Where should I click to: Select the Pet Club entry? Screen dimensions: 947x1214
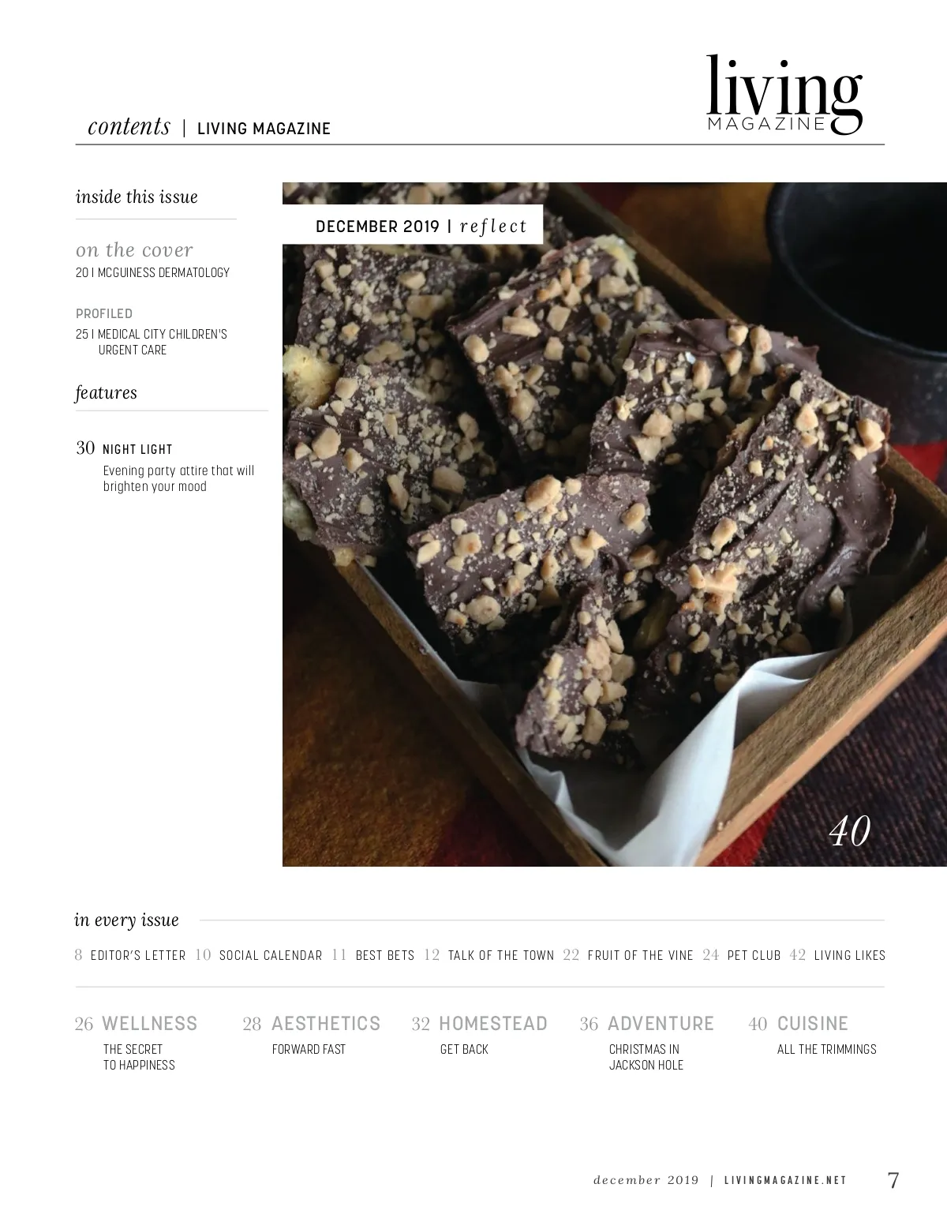[x=742, y=955]
